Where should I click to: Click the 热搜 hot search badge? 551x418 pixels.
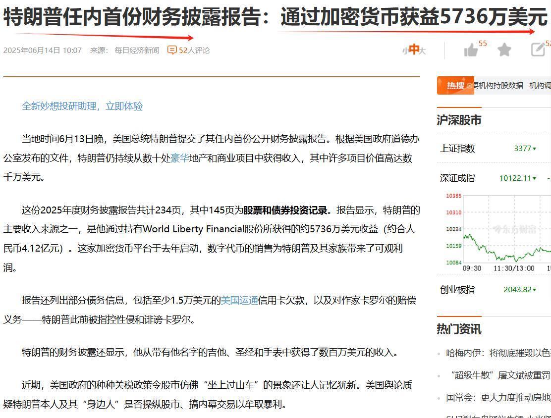[455, 85]
